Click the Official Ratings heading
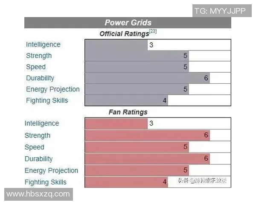256x205 pixels. coord(124,34)
